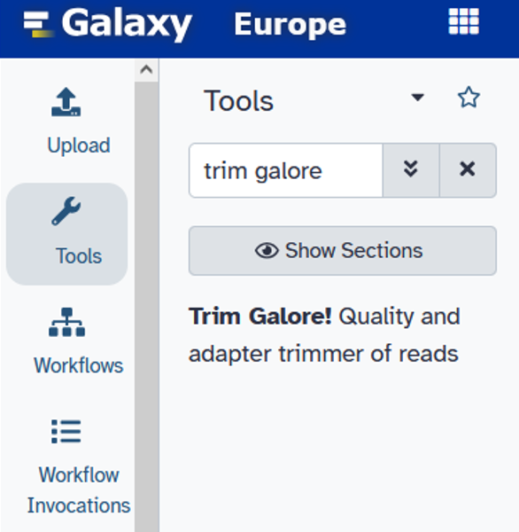Image resolution: width=519 pixels, height=532 pixels.
Task: Click the Upload icon in sidebar
Action: [66, 102]
